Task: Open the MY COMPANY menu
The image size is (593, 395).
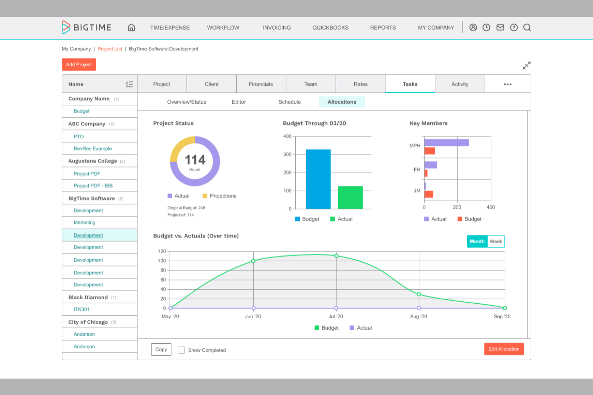Action: 436,28
